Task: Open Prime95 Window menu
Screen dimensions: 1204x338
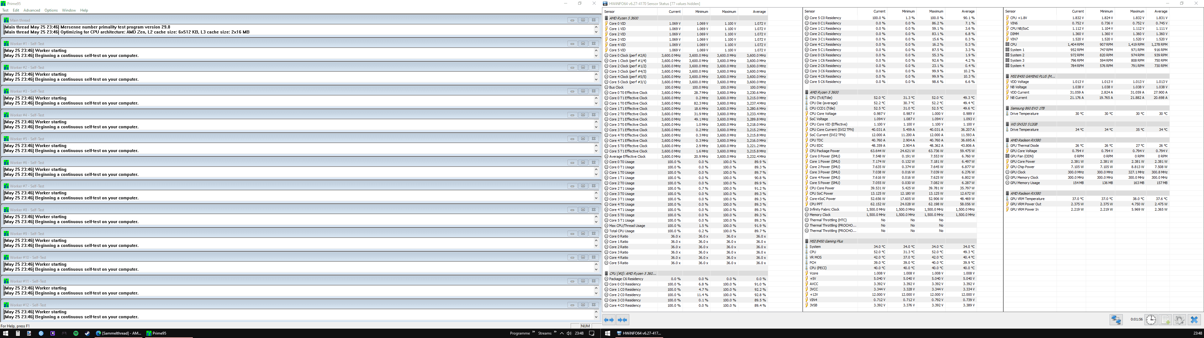Action: click(69, 10)
